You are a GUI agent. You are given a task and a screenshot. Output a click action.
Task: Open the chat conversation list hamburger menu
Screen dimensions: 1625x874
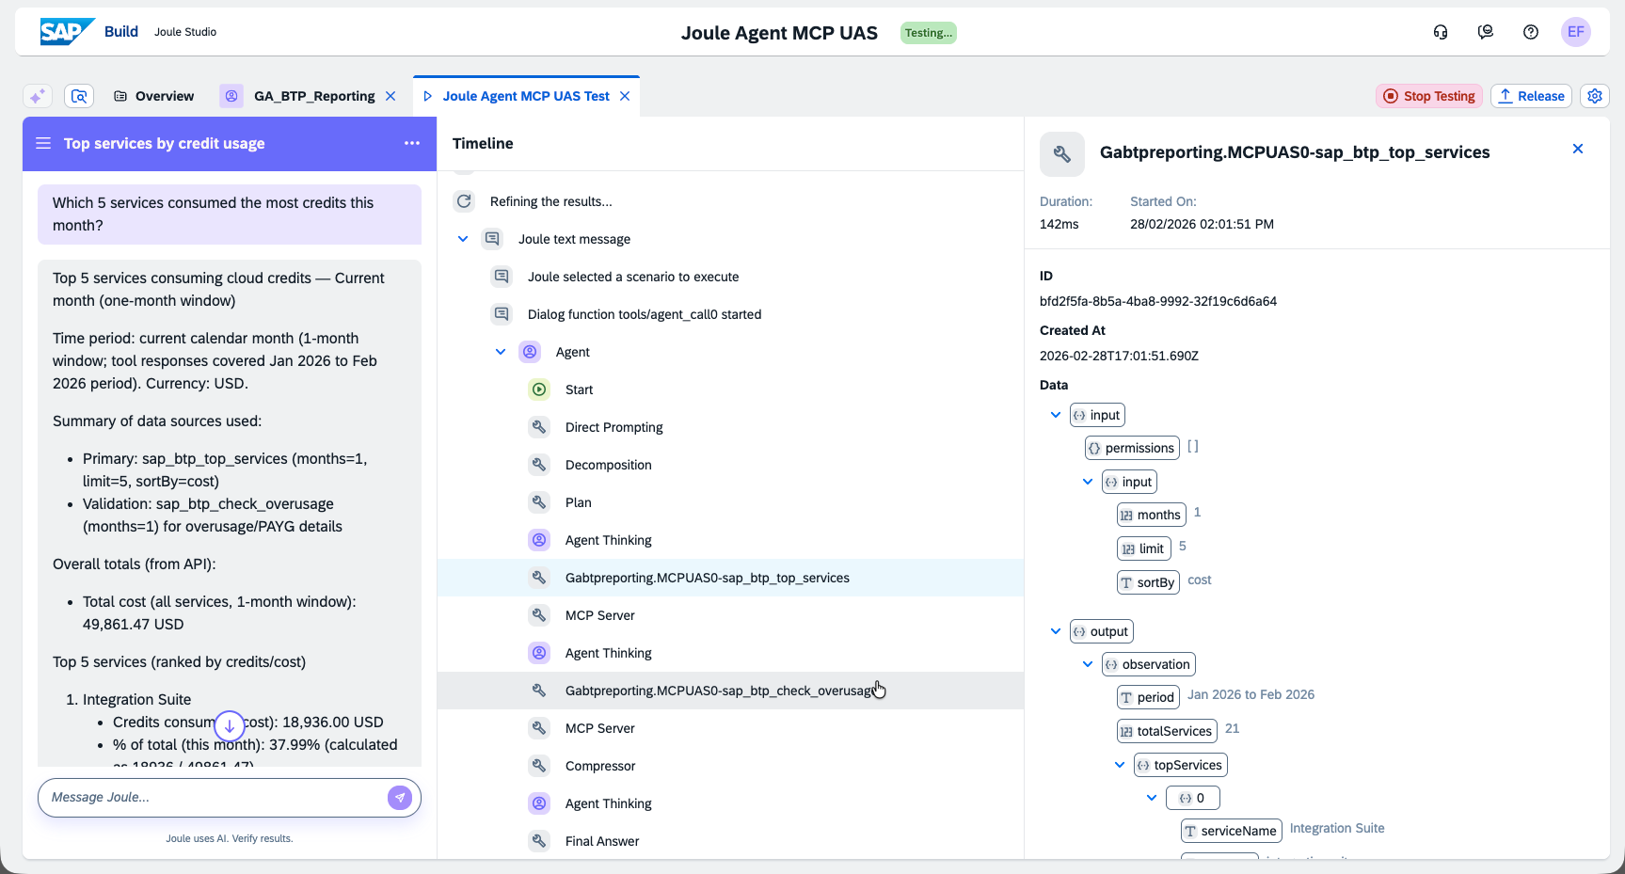coord(43,143)
